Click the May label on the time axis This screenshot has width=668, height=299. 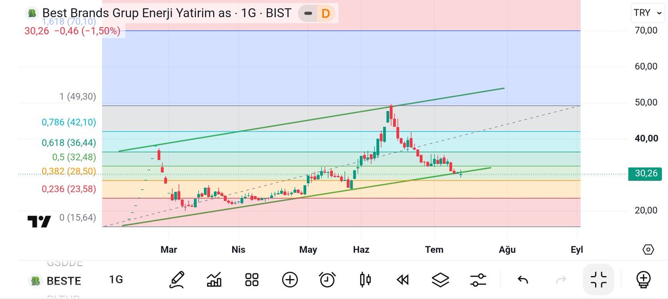308,250
